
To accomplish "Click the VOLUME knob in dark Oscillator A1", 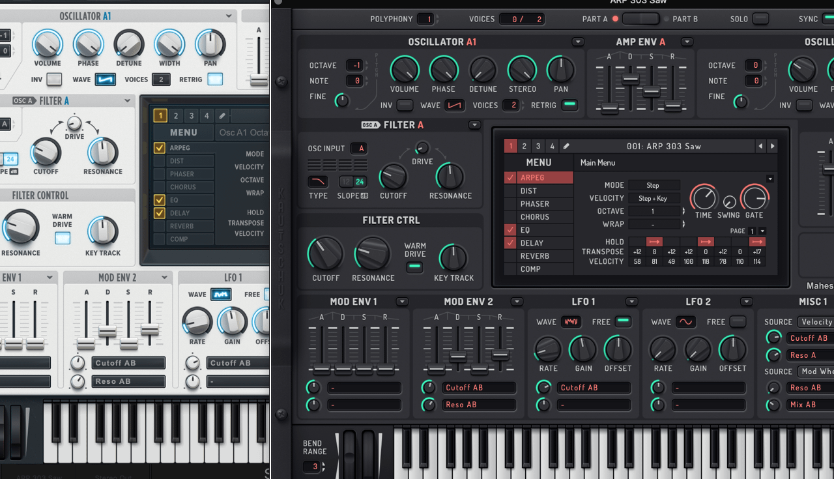I will coord(405,70).
